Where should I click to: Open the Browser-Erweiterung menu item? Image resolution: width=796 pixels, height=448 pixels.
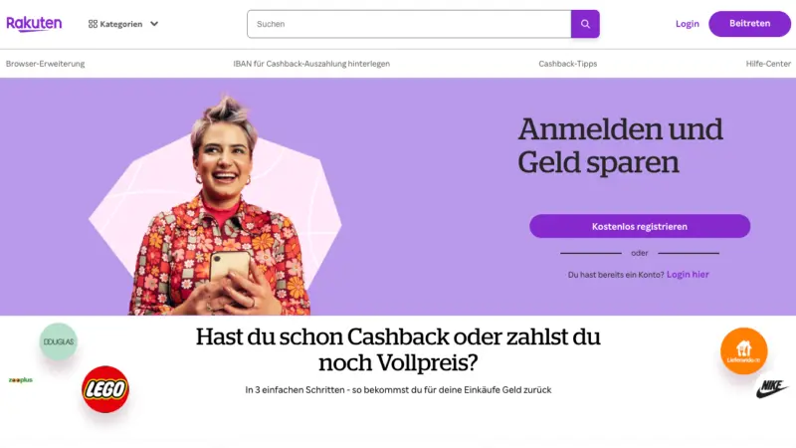tap(45, 64)
